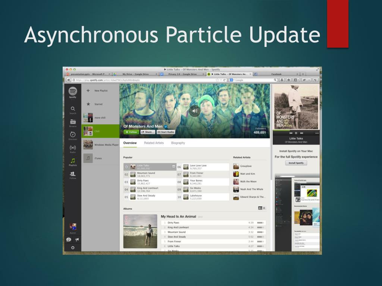Open Browse in the Spotify sidebar
382x286 pixels.
point(73,123)
